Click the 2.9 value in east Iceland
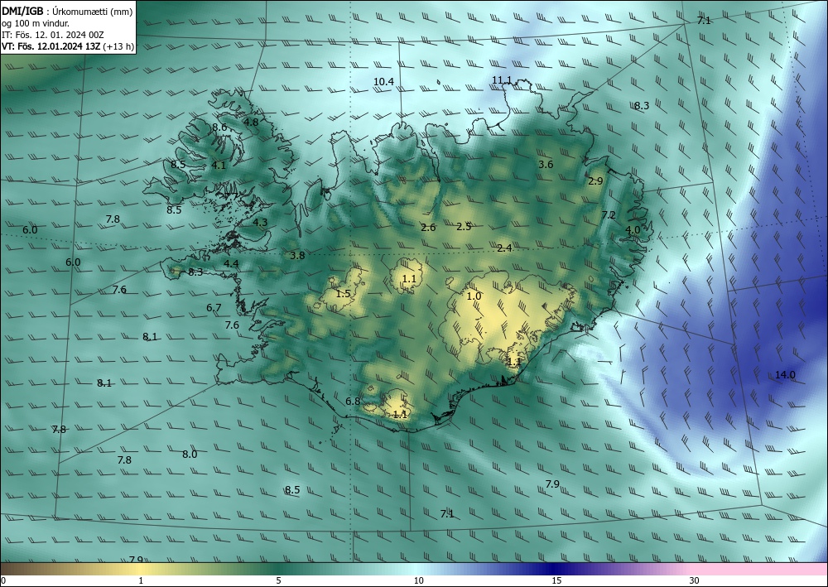Image resolution: width=828 pixels, height=587 pixels. click(595, 181)
